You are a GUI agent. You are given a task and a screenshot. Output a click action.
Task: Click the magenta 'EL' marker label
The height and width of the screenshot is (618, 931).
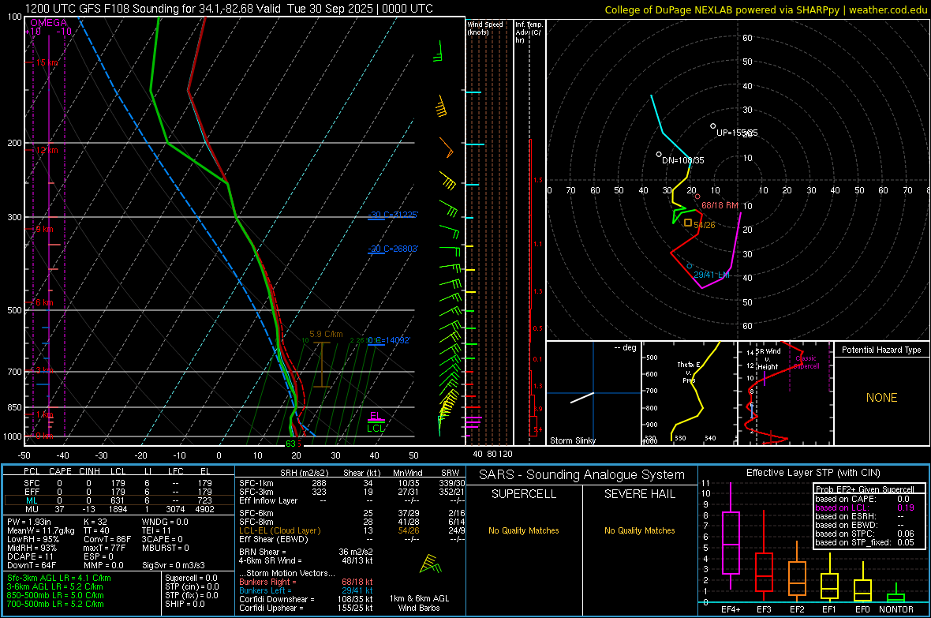(376, 416)
